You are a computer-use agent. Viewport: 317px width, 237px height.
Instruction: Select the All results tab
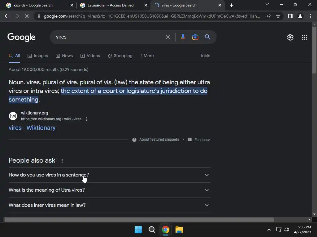point(14,56)
